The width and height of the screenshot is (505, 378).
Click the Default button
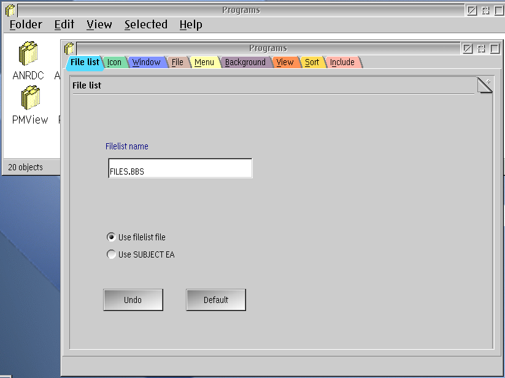coord(216,300)
